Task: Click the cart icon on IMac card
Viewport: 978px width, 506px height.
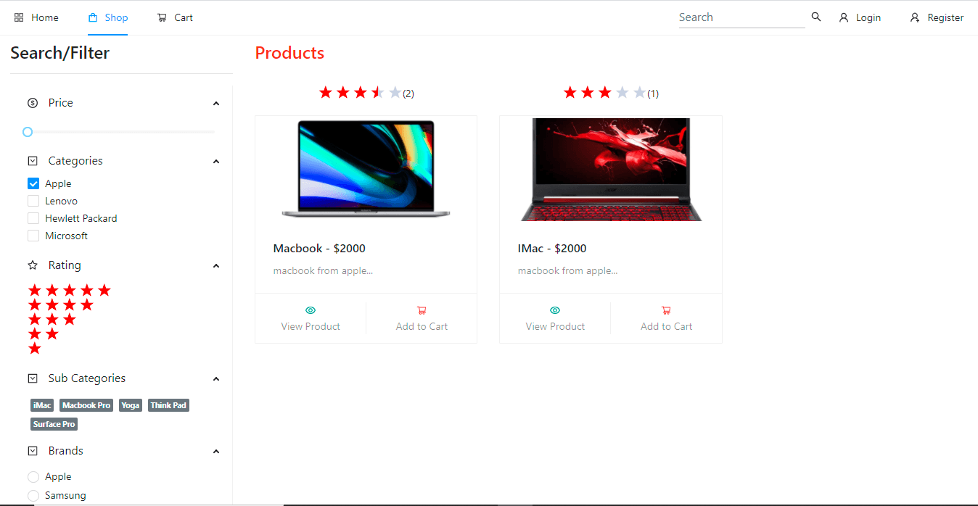Action: tap(666, 310)
